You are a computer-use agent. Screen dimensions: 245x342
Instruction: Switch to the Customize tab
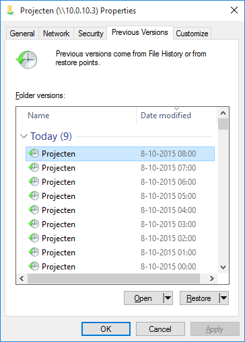(x=192, y=34)
